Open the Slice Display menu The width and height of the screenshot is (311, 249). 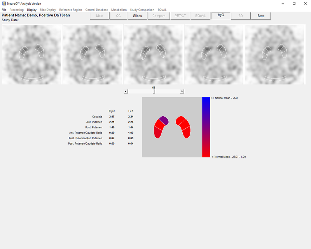[x=47, y=9]
